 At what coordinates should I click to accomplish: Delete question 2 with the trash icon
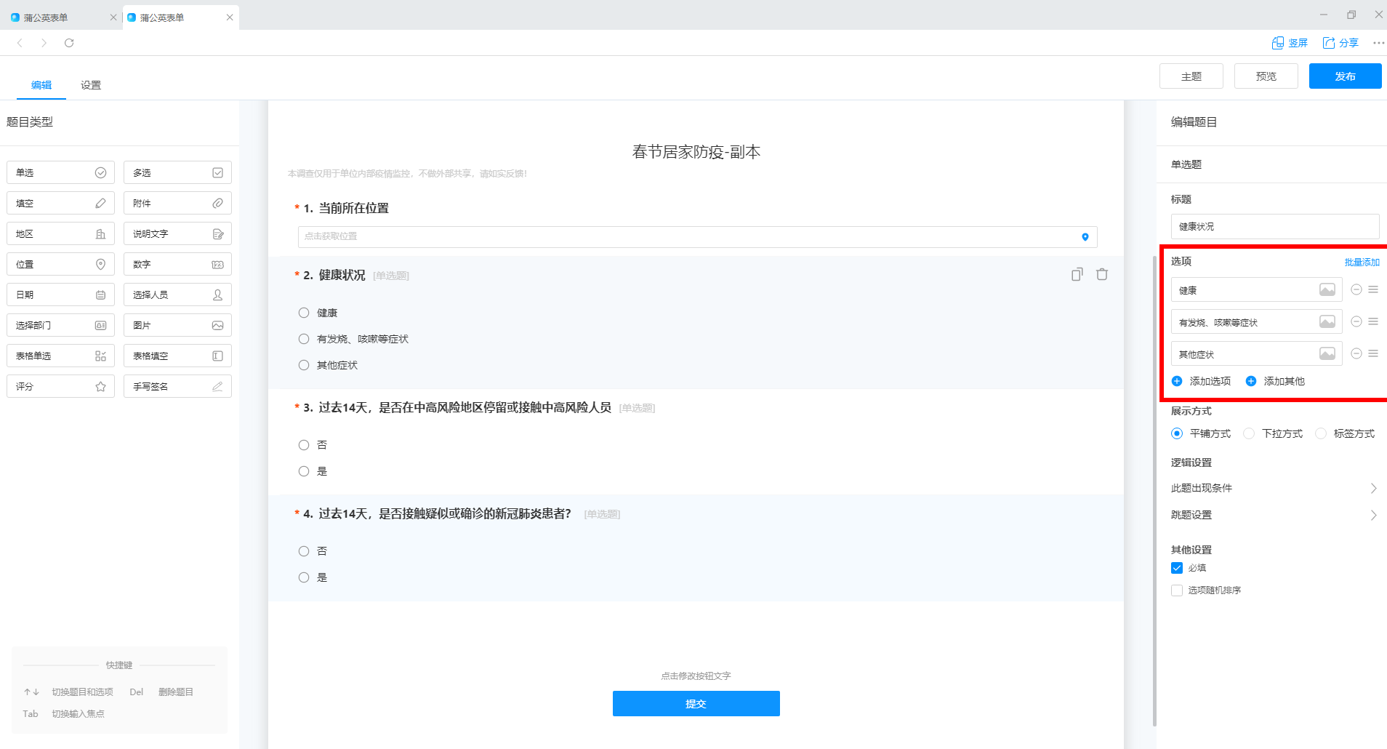[1102, 274]
